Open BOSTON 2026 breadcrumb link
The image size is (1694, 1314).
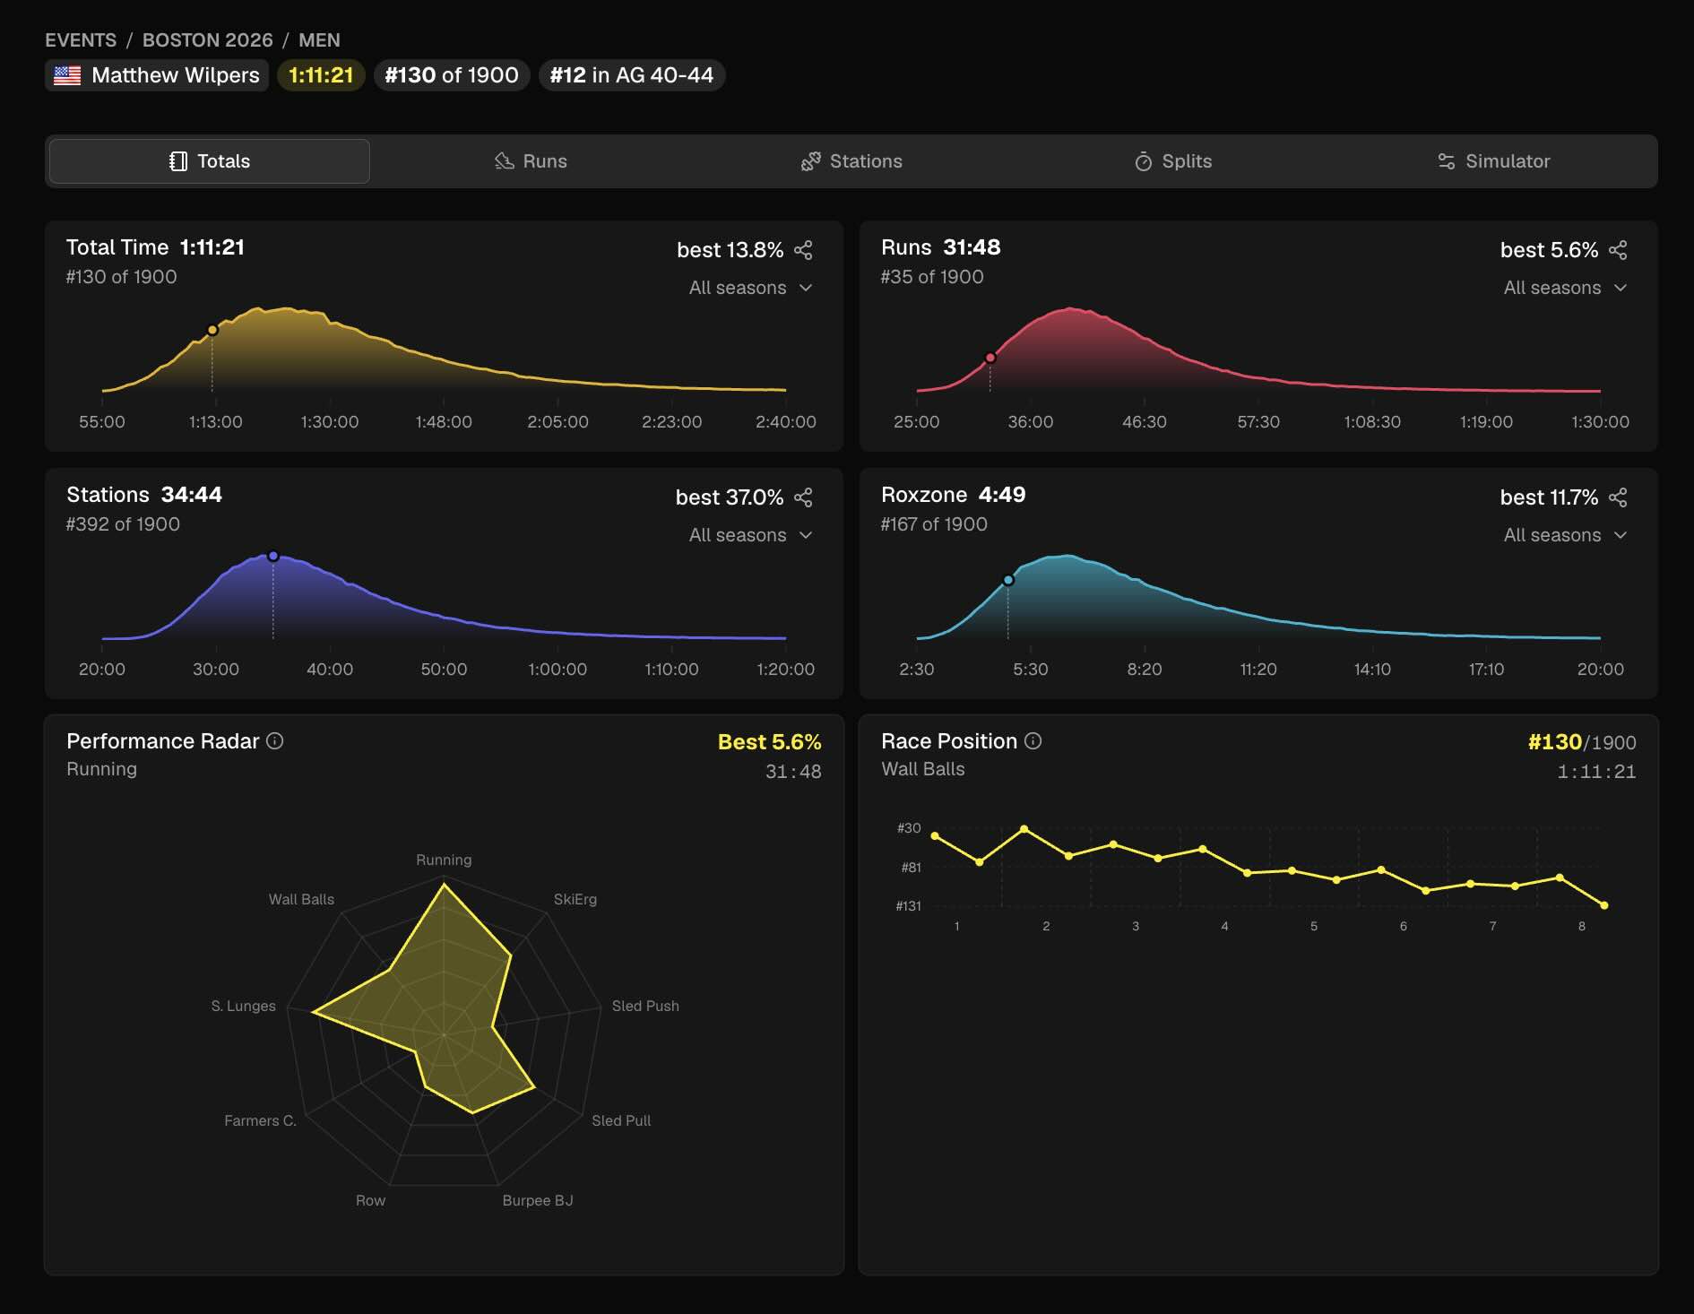click(208, 40)
